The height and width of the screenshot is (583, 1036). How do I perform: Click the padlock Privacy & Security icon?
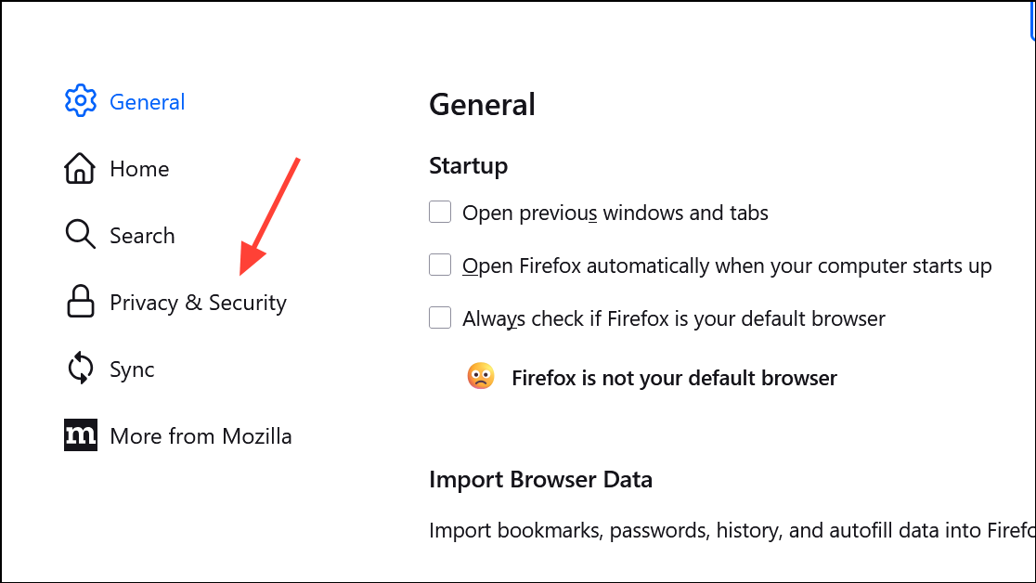point(80,303)
